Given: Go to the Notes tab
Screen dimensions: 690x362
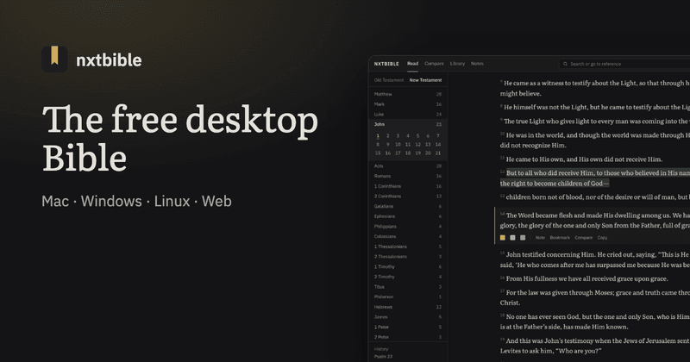Looking at the screenshot, I should point(477,64).
